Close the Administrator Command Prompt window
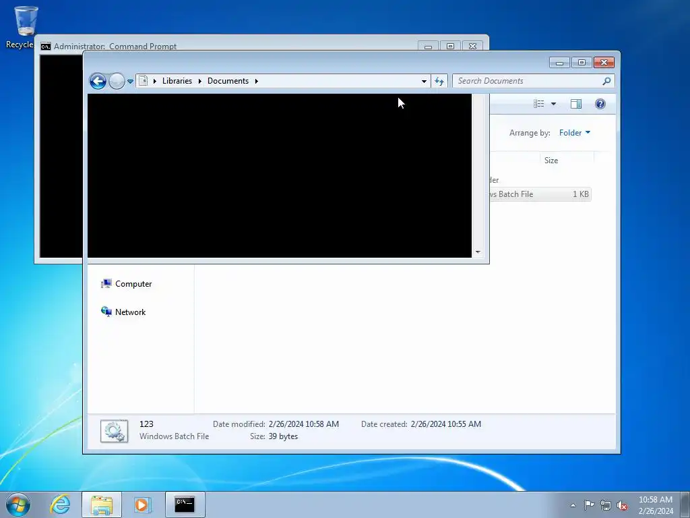The height and width of the screenshot is (518, 690). 472,46
